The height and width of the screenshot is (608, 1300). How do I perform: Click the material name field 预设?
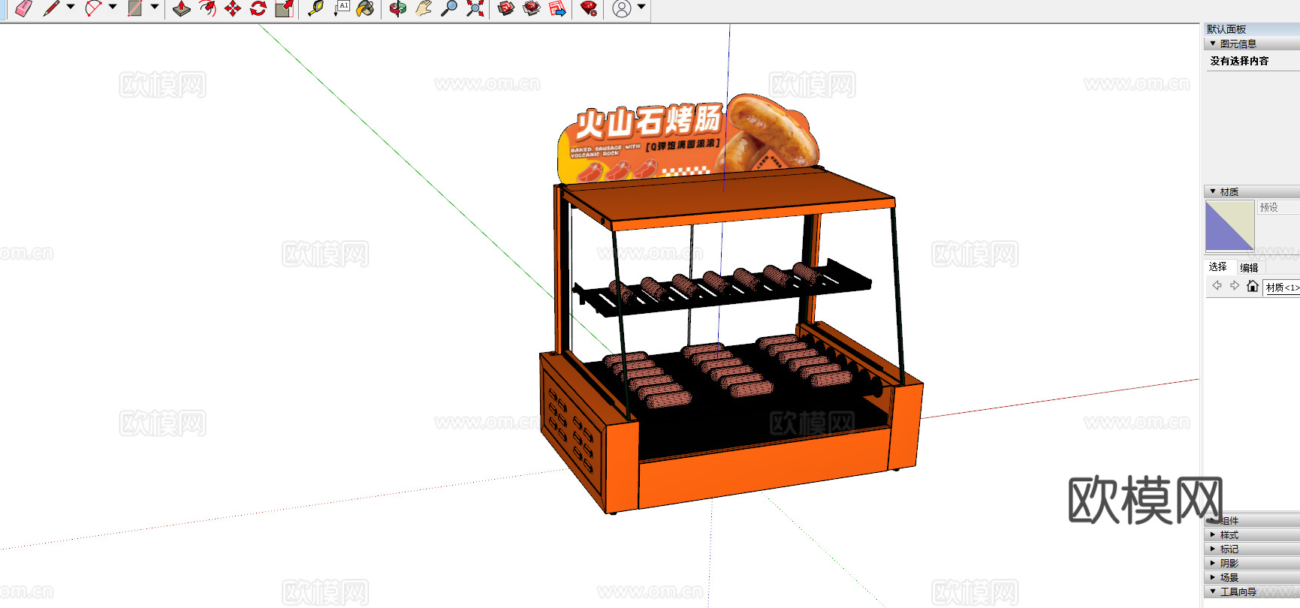(x=1279, y=207)
